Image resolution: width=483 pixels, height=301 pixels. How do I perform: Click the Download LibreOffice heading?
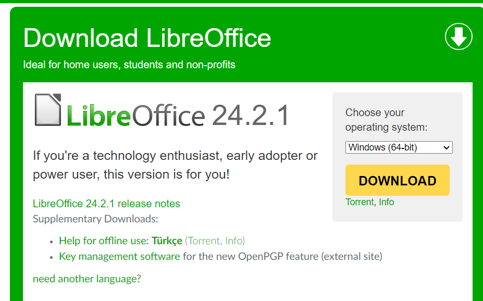pyautogui.click(x=147, y=38)
